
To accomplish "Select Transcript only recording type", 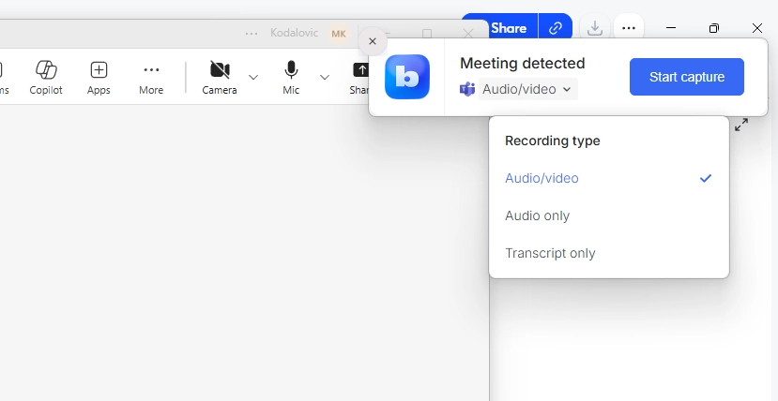I will click(609, 254).
